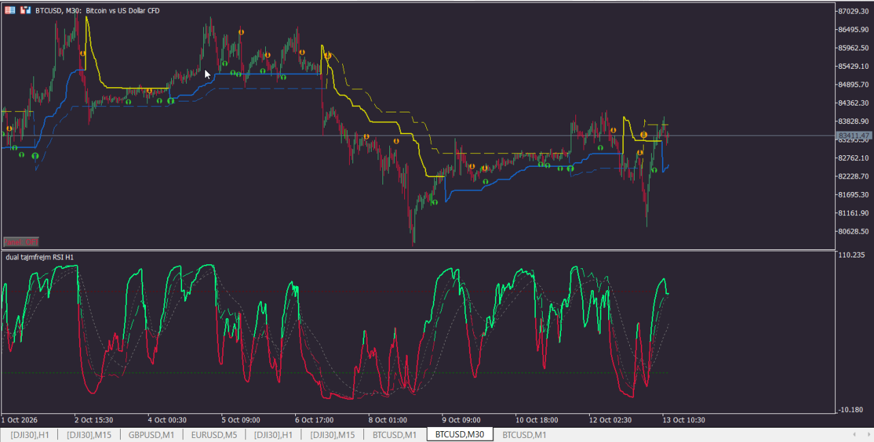This screenshot has height=442, width=874.
Task: Click the 6 Oct 17:00 time label
Action: pyautogui.click(x=315, y=420)
